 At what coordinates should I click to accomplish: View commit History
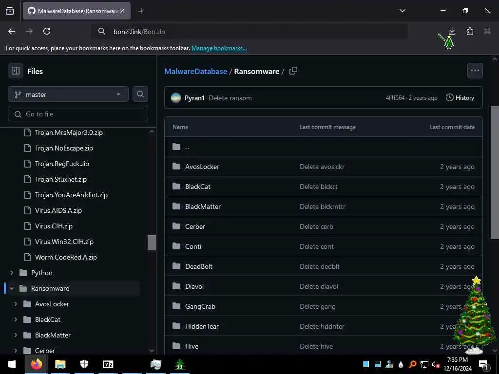(x=460, y=97)
